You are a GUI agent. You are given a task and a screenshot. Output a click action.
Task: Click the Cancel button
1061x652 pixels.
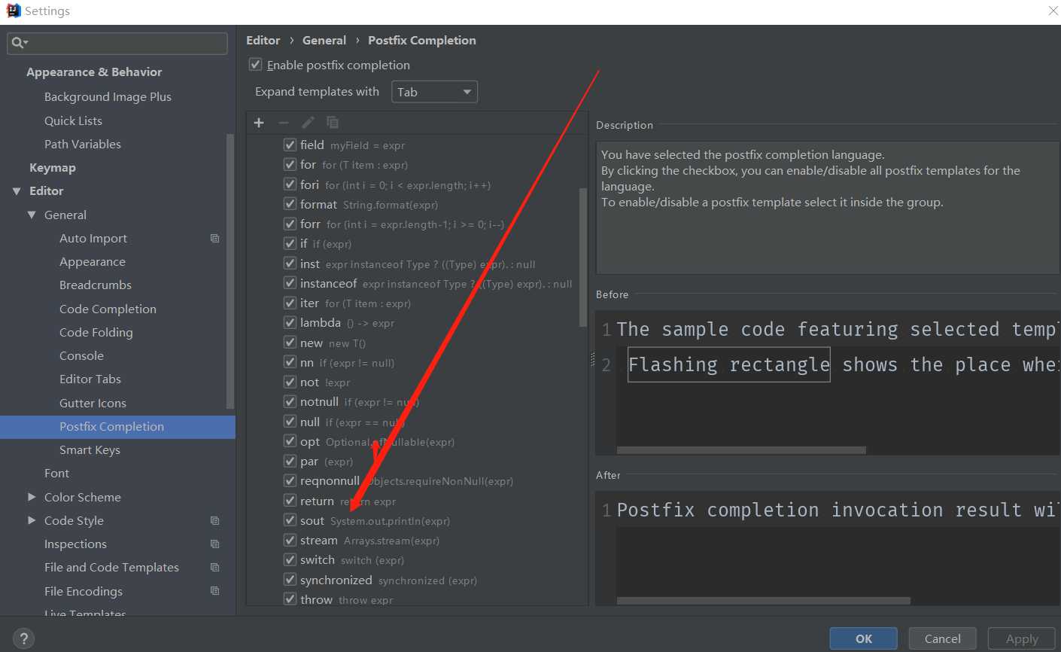tap(942, 638)
